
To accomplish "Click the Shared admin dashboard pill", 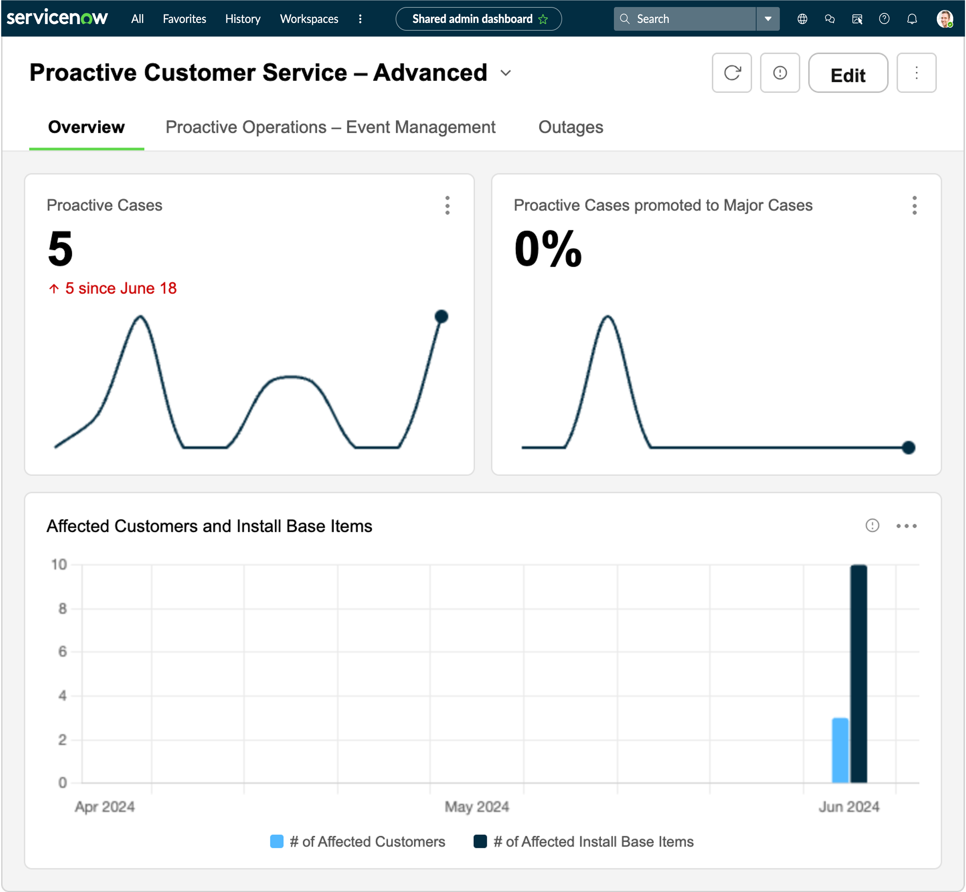I will point(479,19).
